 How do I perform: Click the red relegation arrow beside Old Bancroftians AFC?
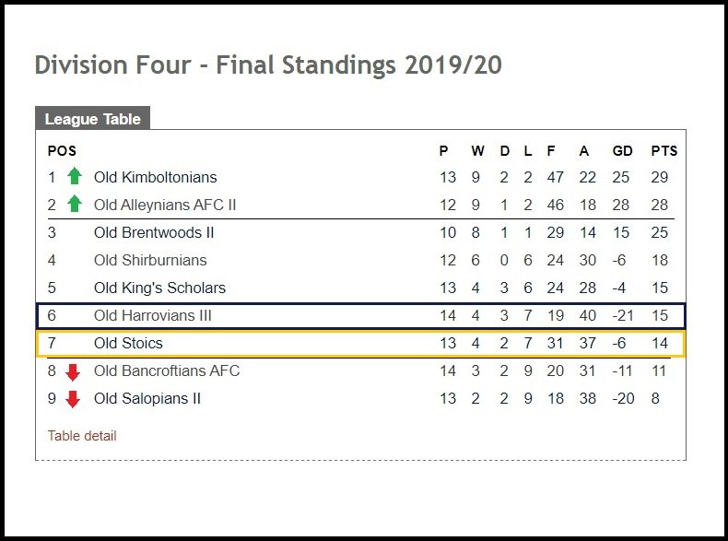[73, 372]
